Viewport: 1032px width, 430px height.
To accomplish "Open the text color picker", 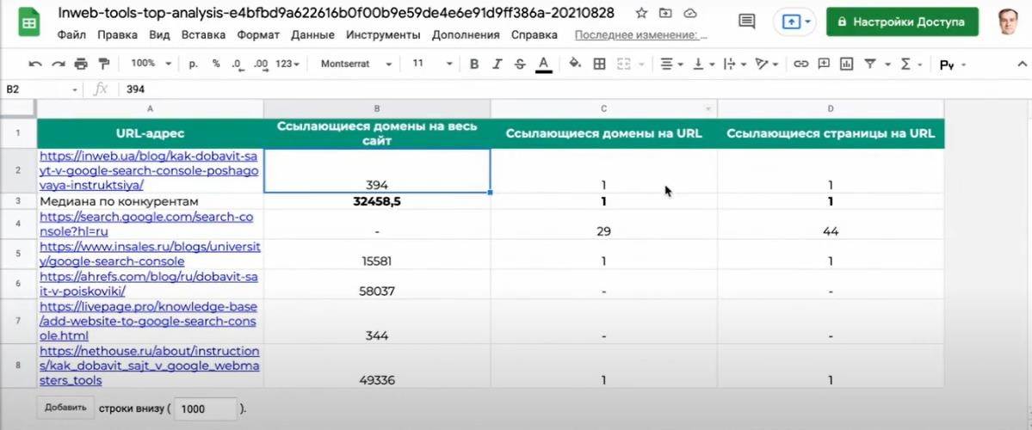I will click(x=543, y=64).
